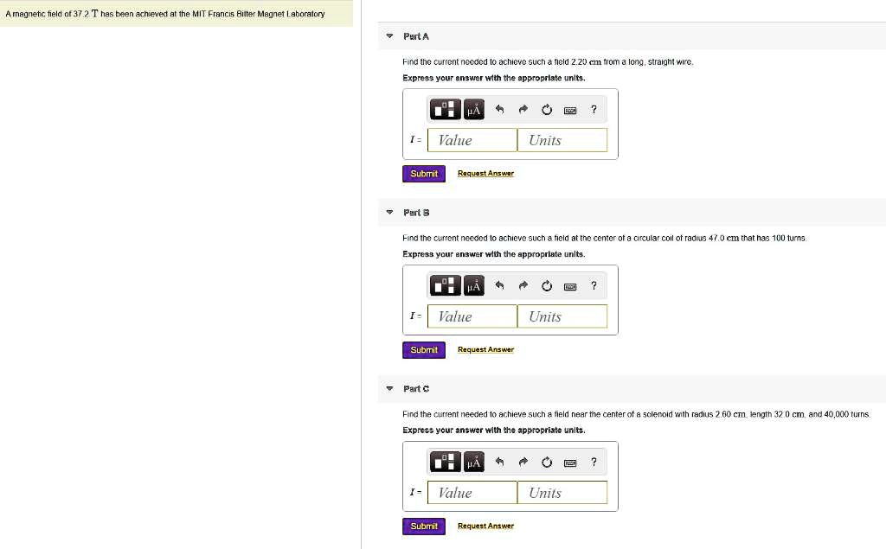The image size is (886, 549).
Task: Click the Units field in Part B
Action: point(562,316)
